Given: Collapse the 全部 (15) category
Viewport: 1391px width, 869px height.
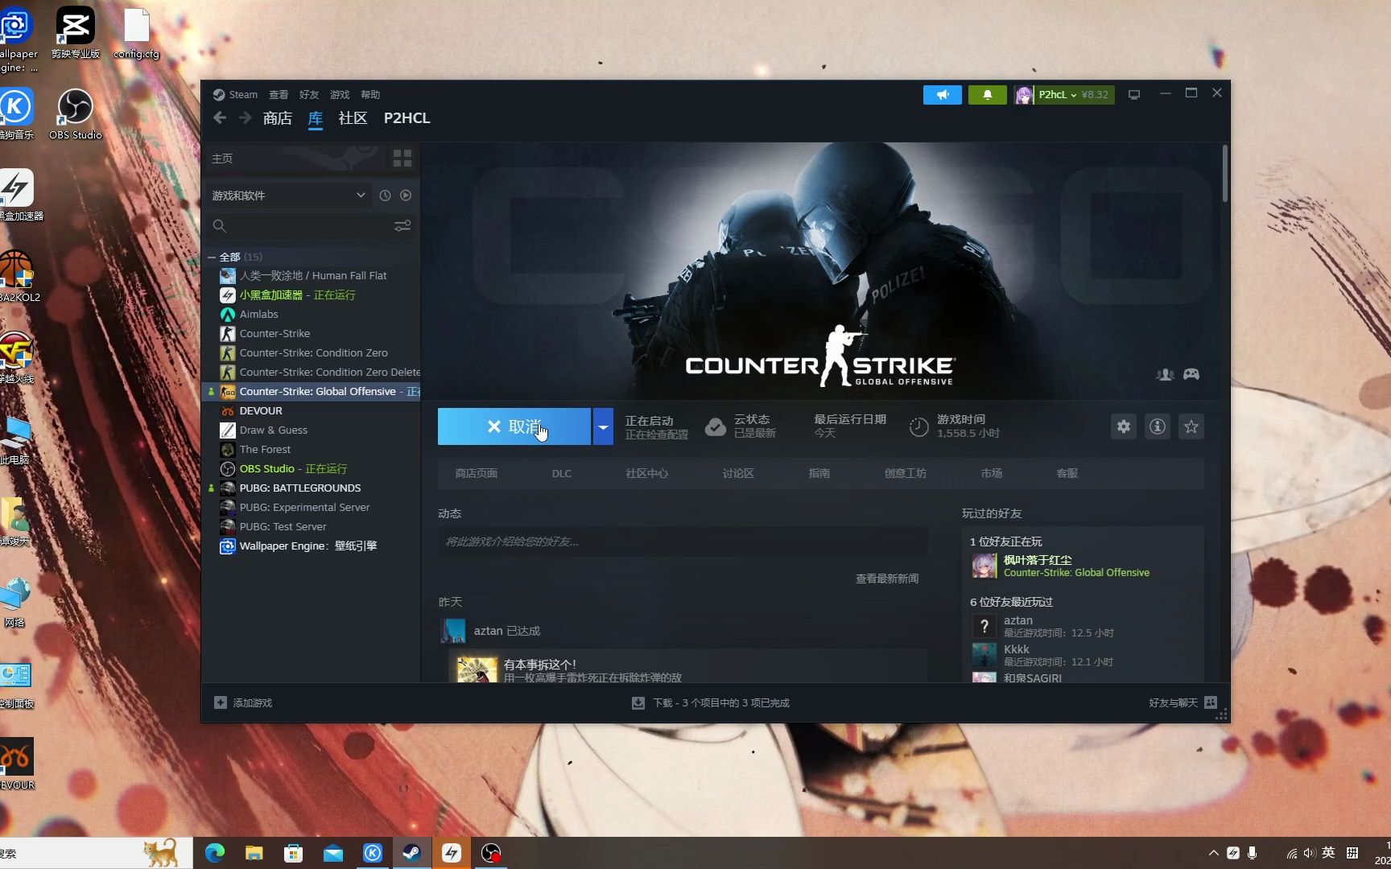Looking at the screenshot, I should pyautogui.click(x=212, y=257).
